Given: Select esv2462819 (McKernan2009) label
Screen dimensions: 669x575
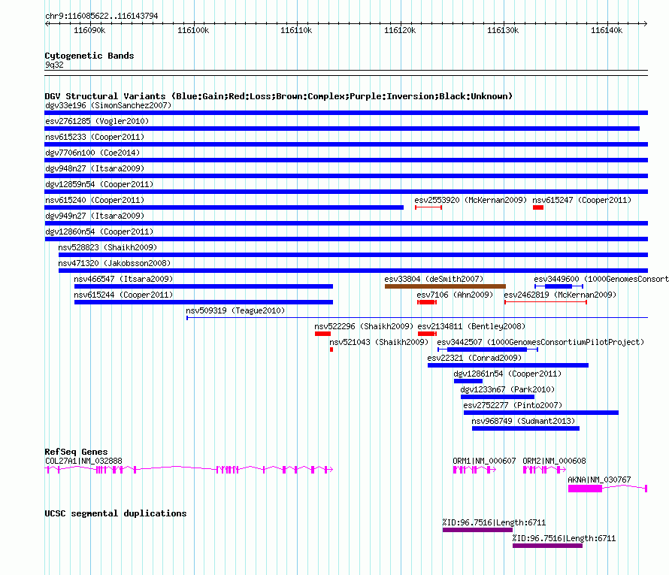Looking at the screenshot, I should [x=560, y=295].
